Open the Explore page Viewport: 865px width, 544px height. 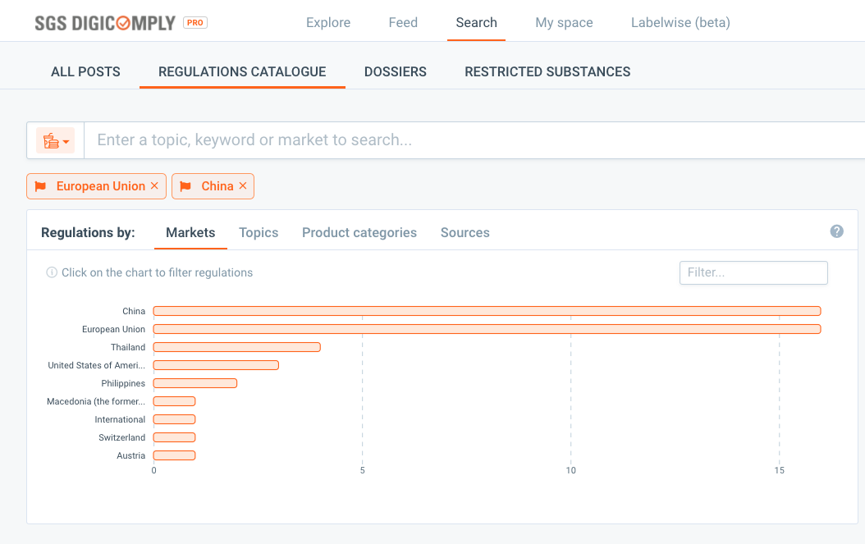point(328,23)
